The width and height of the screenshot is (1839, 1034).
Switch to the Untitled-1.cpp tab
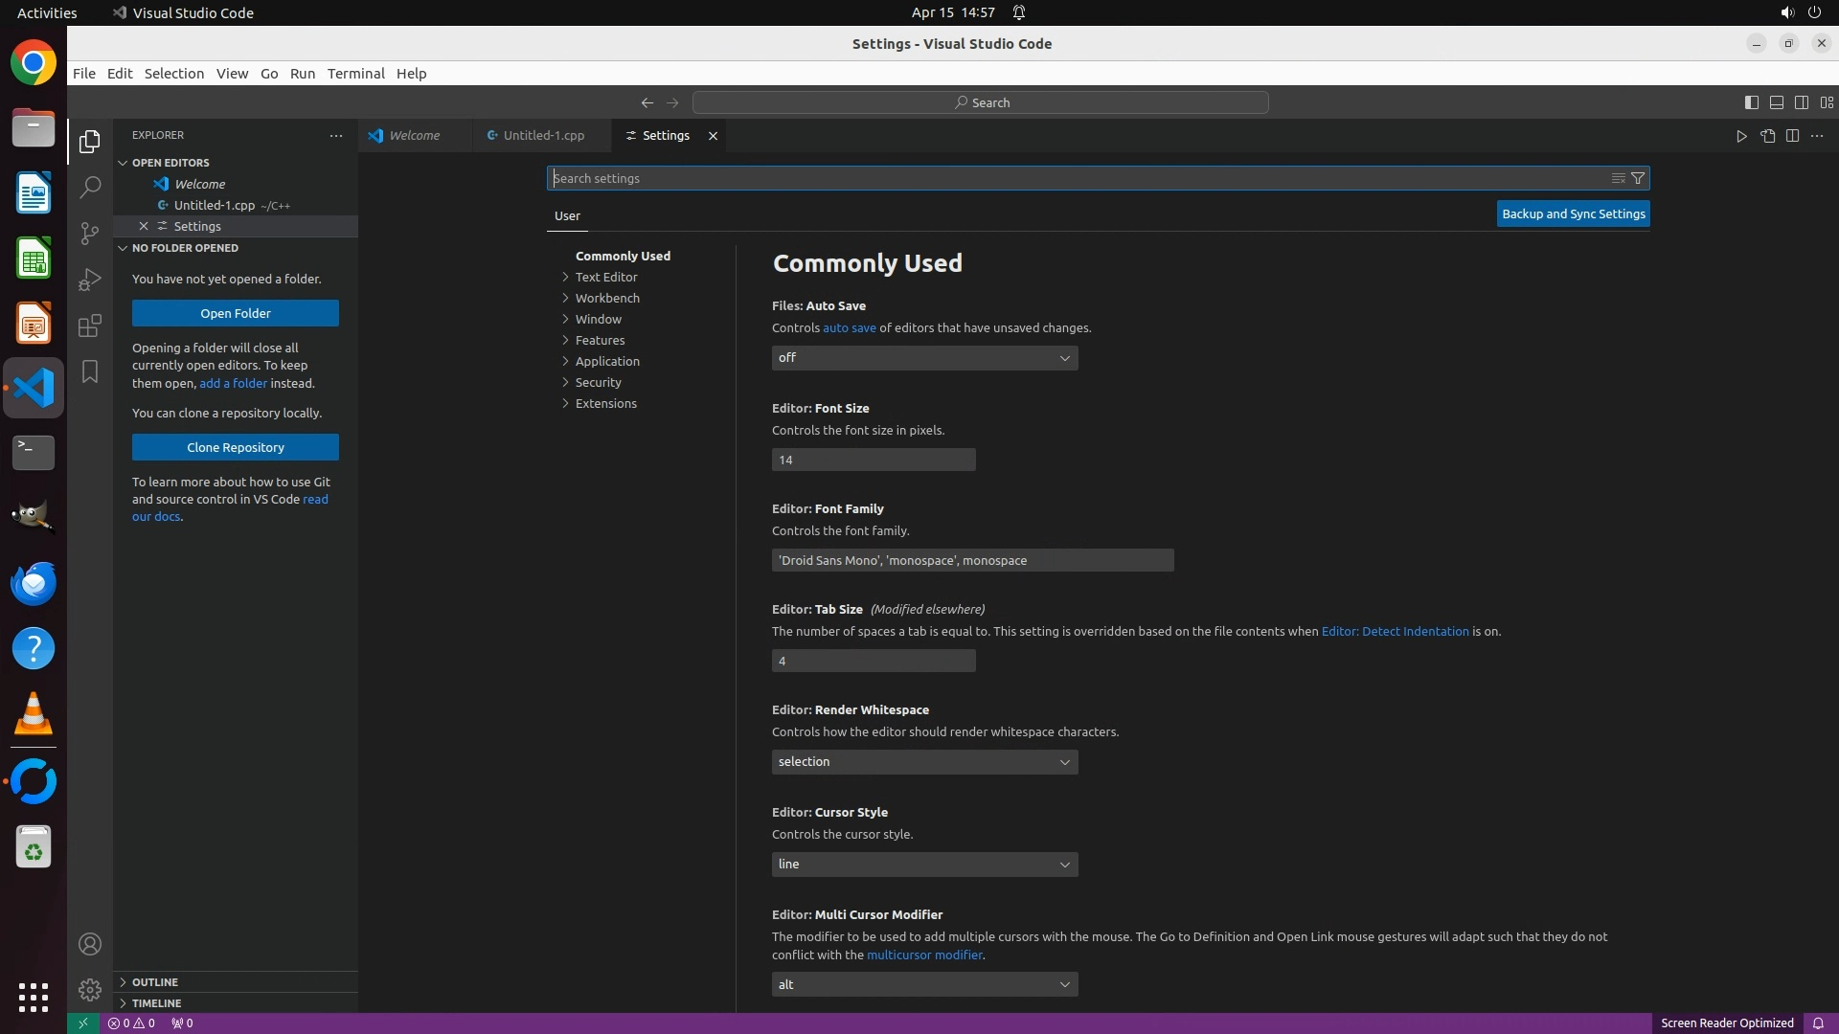(543, 136)
